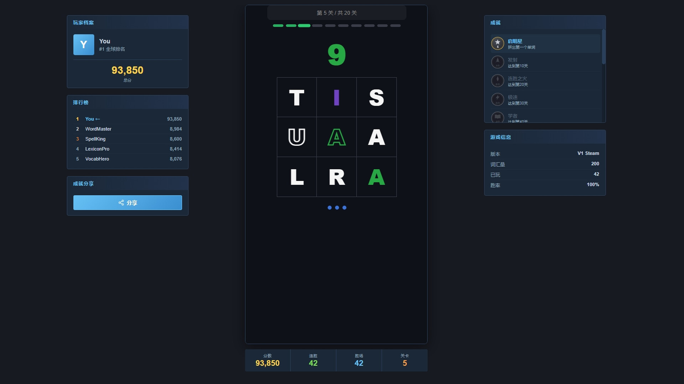684x384 pixels.
Task: Click the three blue dots below the grid
Action: pyautogui.click(x=337, y=208)
